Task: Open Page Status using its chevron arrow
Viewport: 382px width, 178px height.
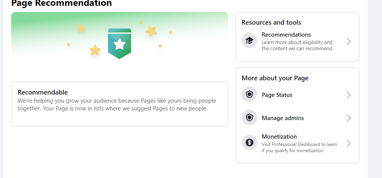Action: click(348, 95)
